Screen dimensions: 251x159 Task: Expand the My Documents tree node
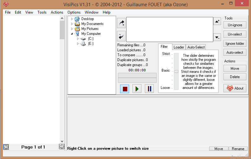pyautogui.click(x=72, y=24)
